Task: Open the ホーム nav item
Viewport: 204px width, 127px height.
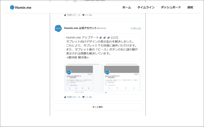Action: 127,7
